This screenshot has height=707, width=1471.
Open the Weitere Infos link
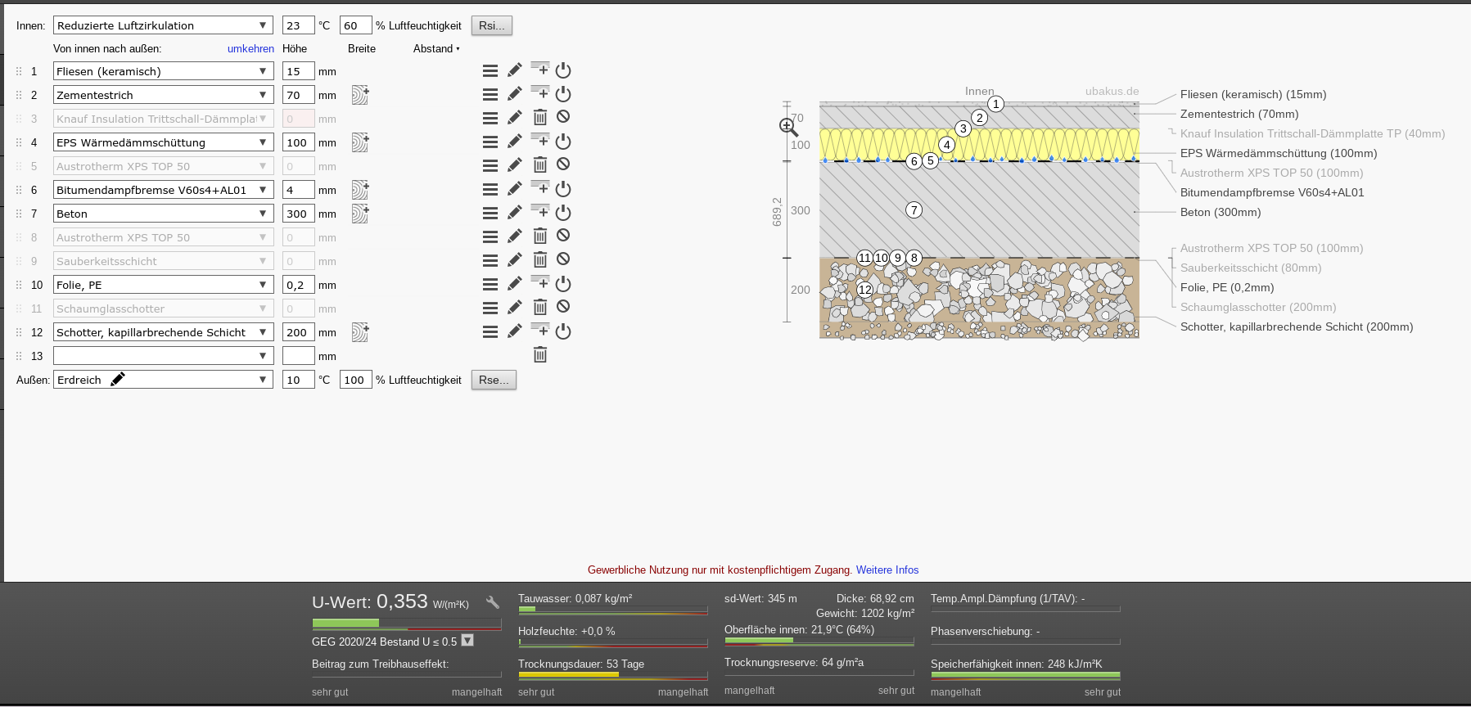click(887, 570)
